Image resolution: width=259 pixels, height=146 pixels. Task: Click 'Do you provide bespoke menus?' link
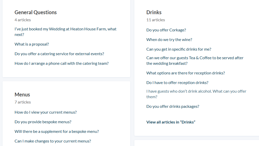(43, 122)
